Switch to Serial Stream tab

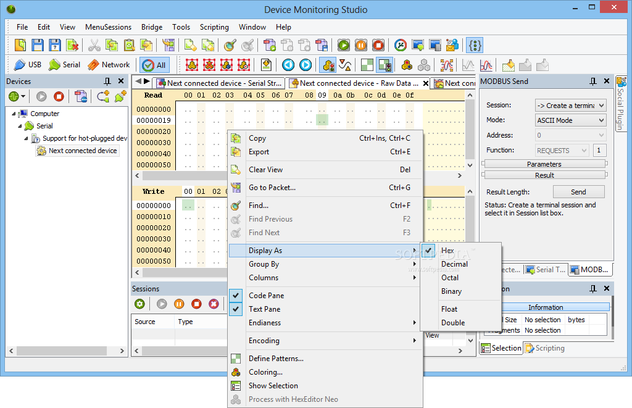[x=219, y=83]
